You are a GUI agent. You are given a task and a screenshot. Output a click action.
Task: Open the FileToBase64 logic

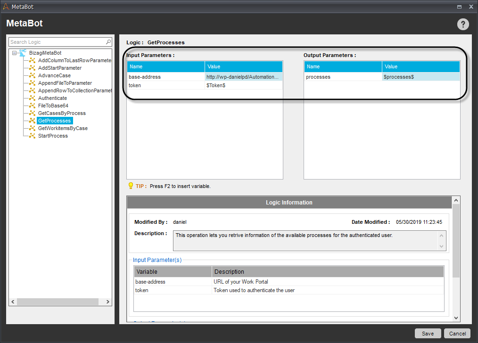[x=53, y=106]
